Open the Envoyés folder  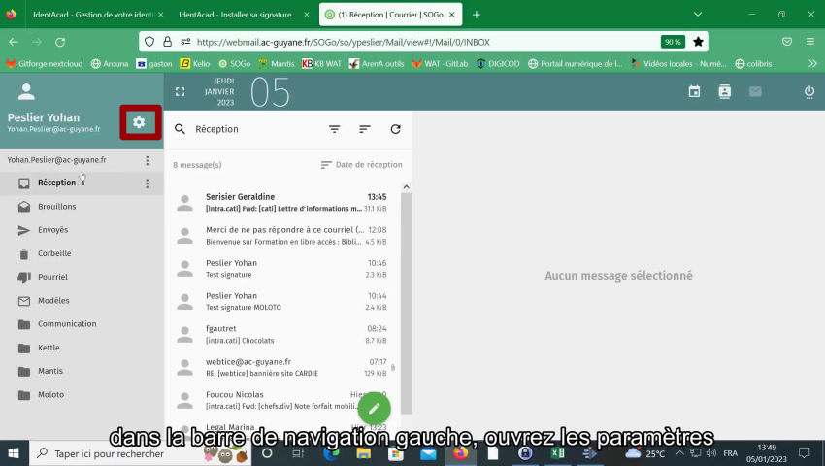(x=52, y=230)
